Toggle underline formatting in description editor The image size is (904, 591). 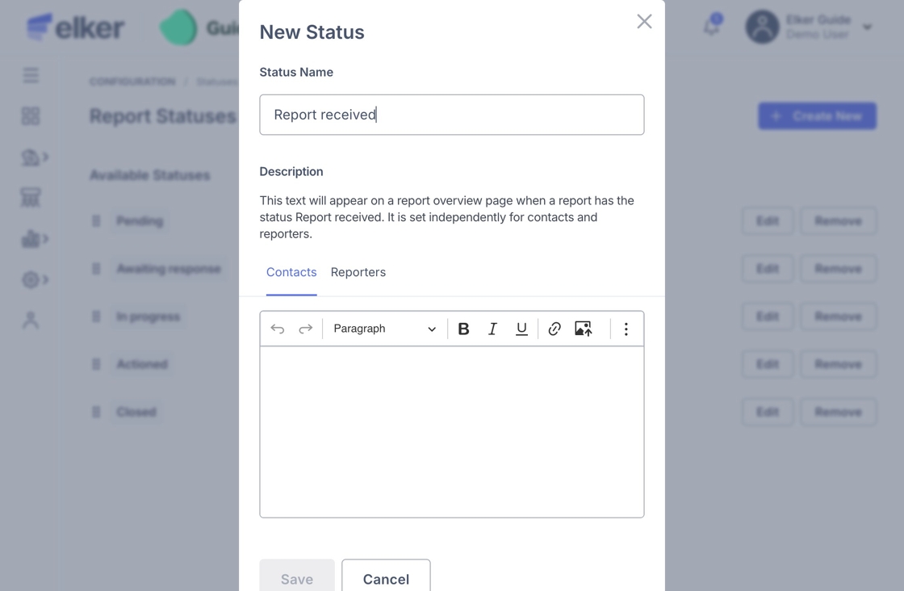521,329
